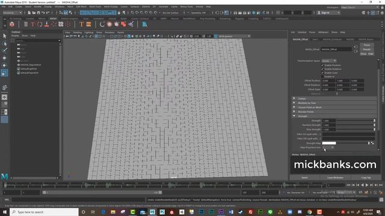Open the menu set dropdown (Modeling)
Screen dimensions: 385x216
coord(12,13)
